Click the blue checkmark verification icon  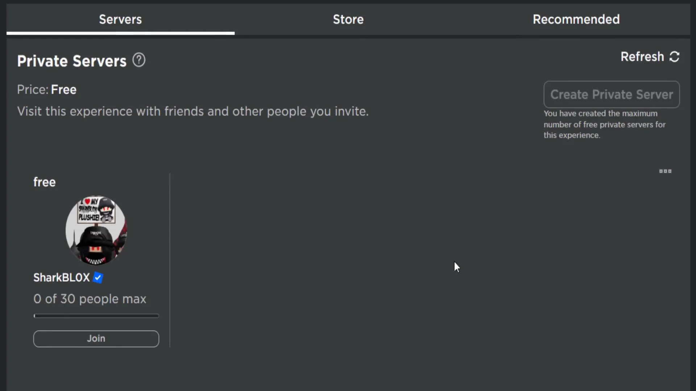click(x=97, y=277)
